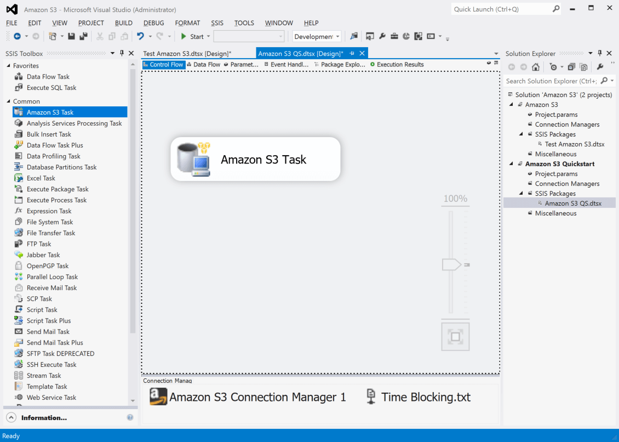Collapse the Common group in the toolbox
The height and width of the screenshot is (442, 619).
point(8,101)
